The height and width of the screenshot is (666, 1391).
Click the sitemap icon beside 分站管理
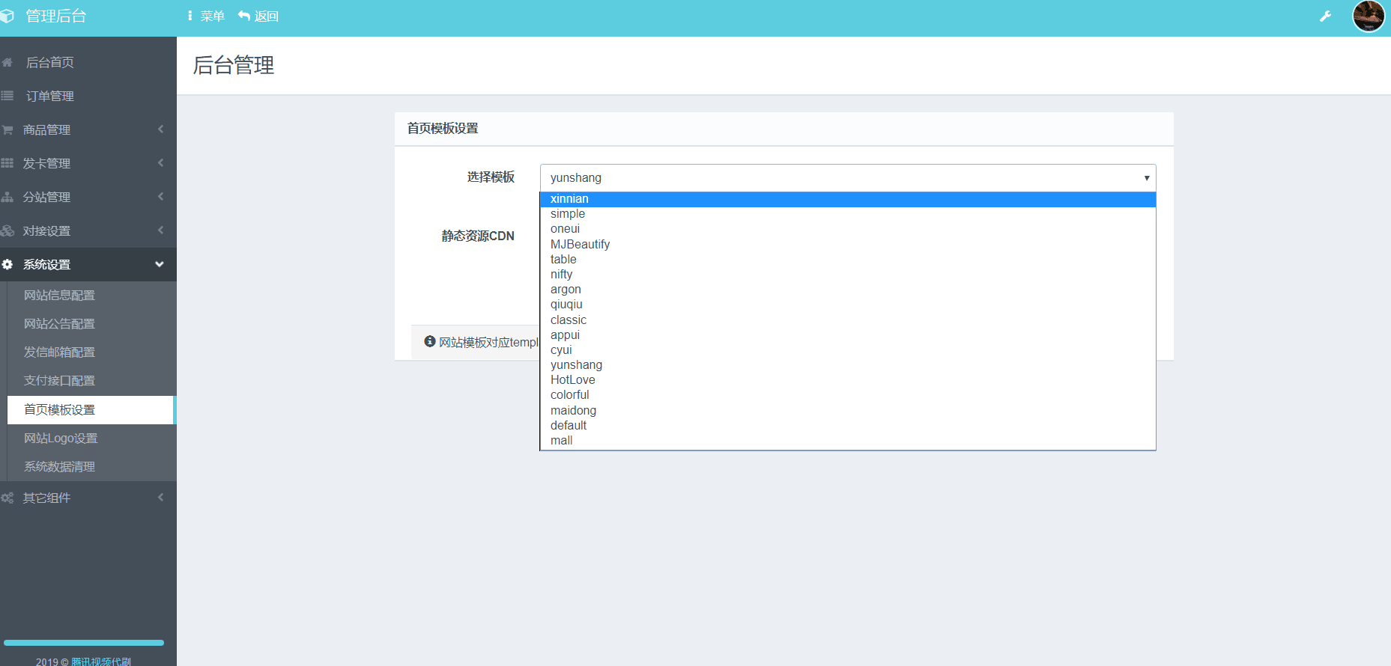click(x=7, y=197)
